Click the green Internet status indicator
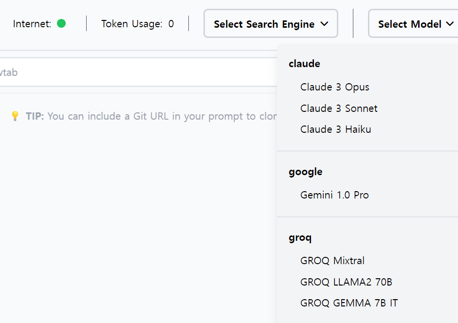The width and height of the screenshot is (458, 323). 61,23
